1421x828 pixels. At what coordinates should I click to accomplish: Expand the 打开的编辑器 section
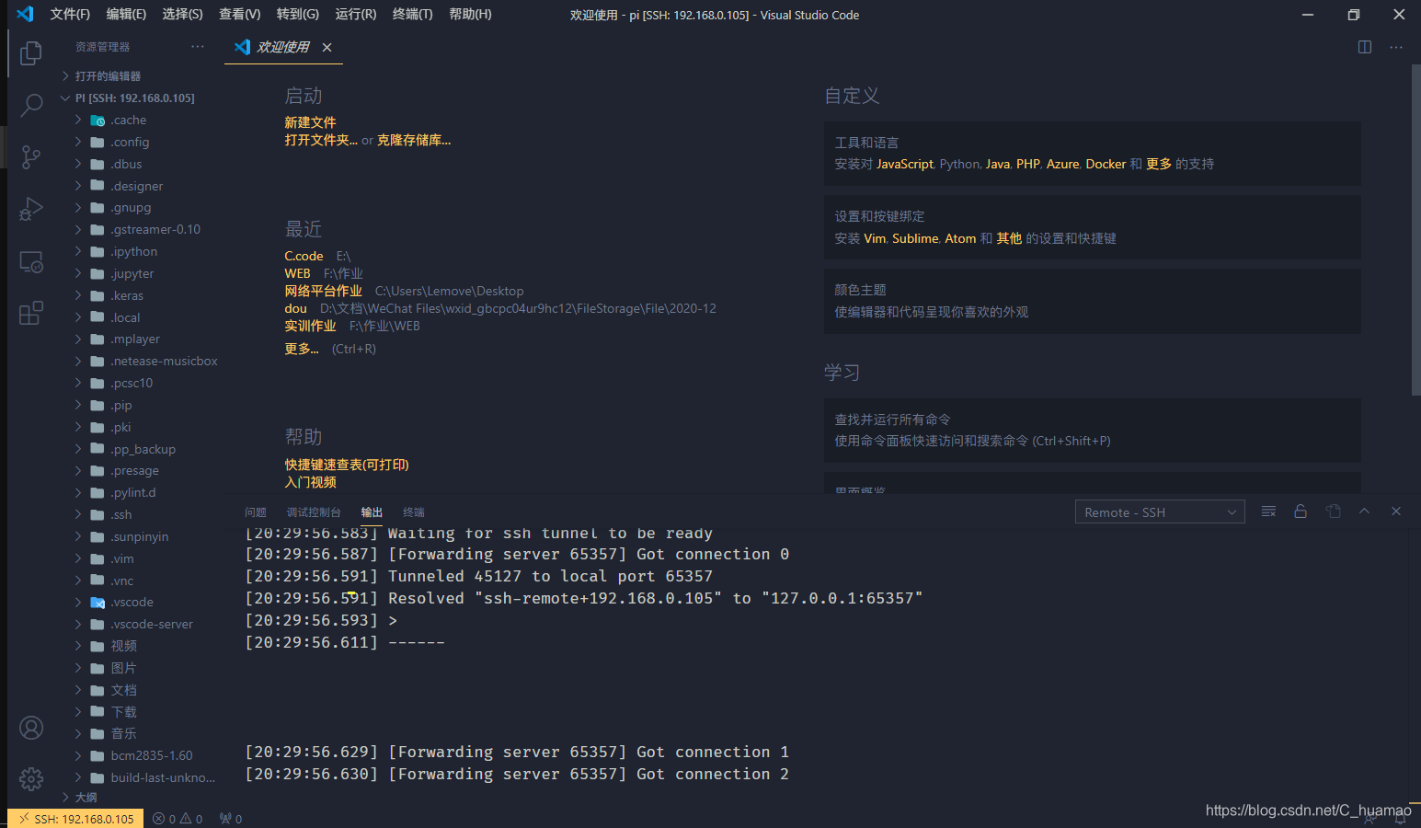(x=108, y=76)
